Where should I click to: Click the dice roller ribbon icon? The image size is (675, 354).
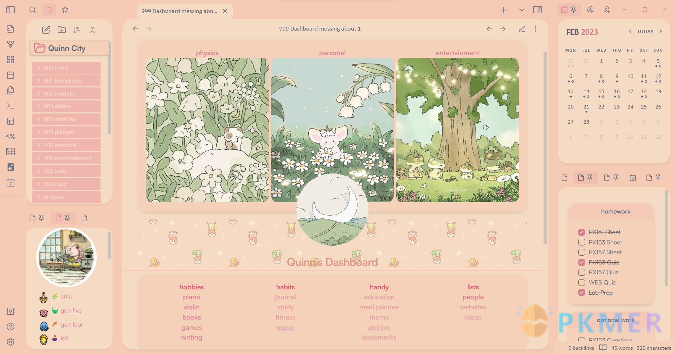pyautogui.click(x=11, y=167)
